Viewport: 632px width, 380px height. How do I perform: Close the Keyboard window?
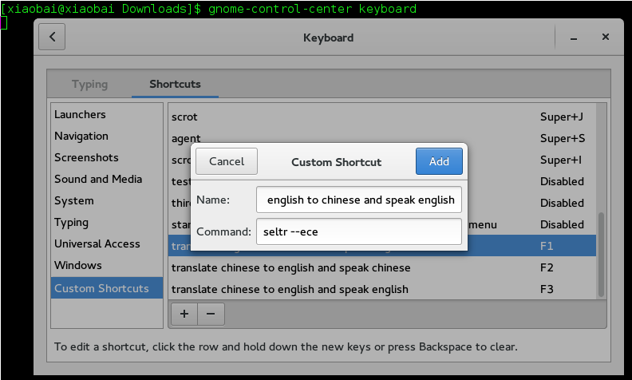(606, 37)
